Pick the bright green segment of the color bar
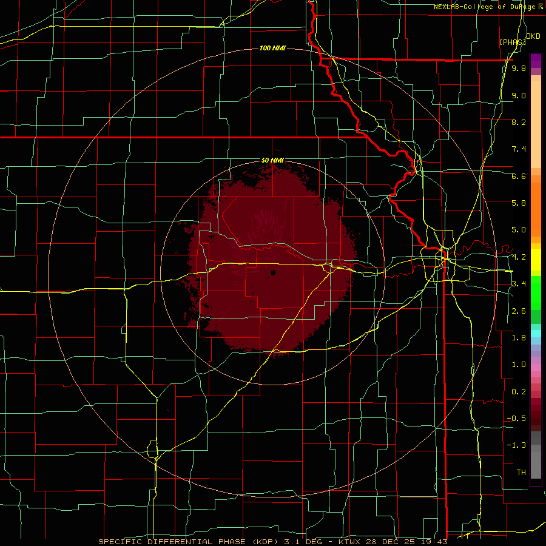Screen dimensions: 546x546 tap(536, 294)
